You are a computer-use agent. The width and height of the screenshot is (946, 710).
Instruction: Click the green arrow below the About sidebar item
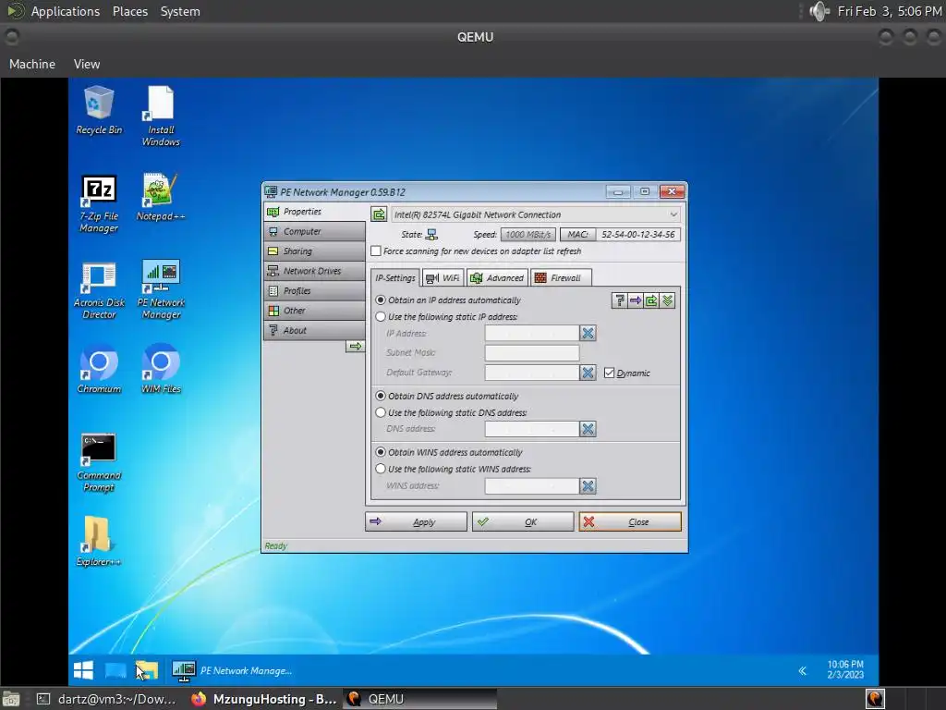[x=356, y=347]
